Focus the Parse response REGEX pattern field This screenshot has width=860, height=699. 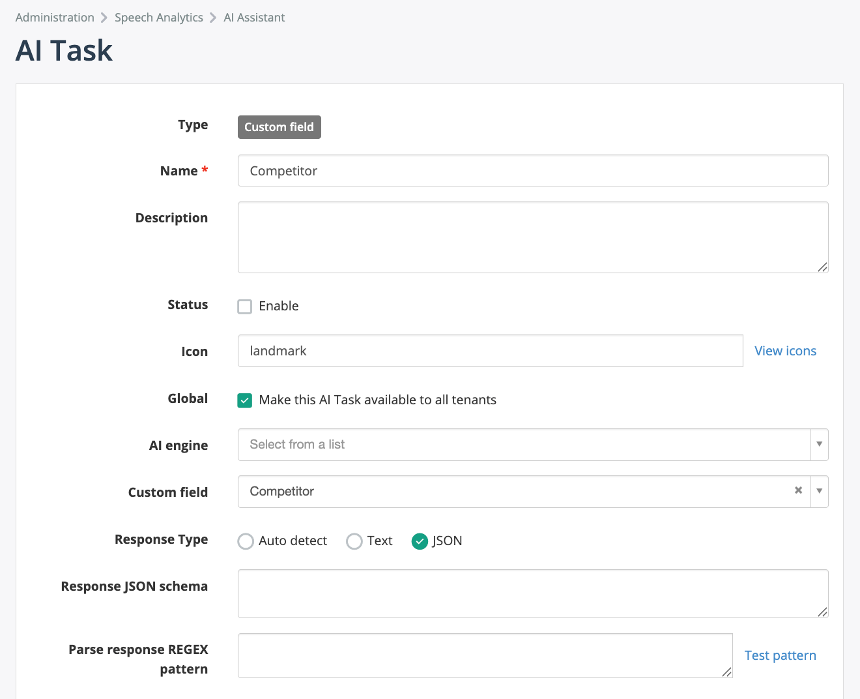click(485, 655)
